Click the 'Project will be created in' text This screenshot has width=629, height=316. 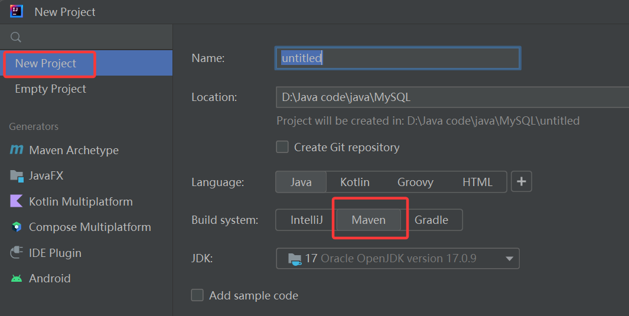(428, 120)
